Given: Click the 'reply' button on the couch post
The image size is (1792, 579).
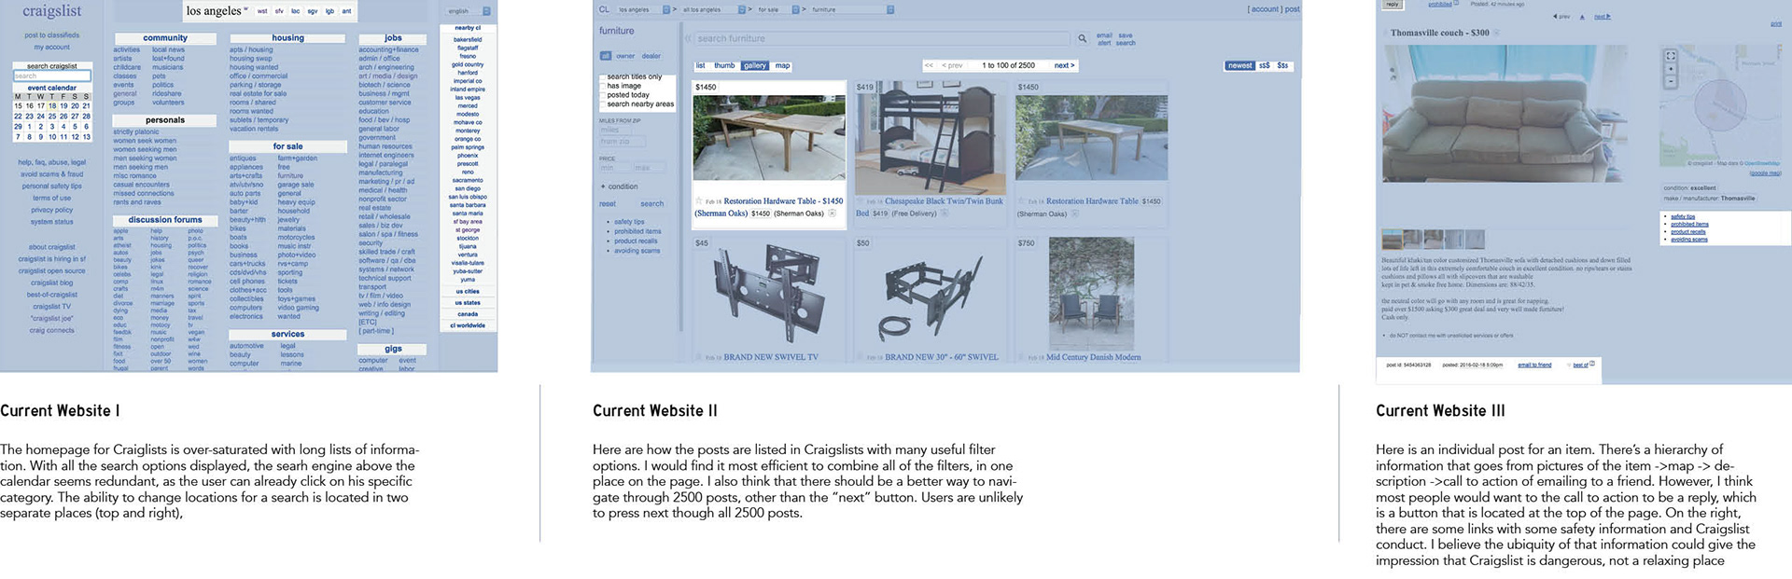Looking at the screenshot, I should (x=1393, y=5).
